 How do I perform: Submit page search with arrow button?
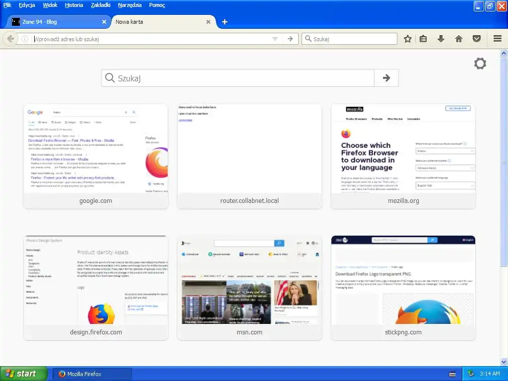click(386, 78)
